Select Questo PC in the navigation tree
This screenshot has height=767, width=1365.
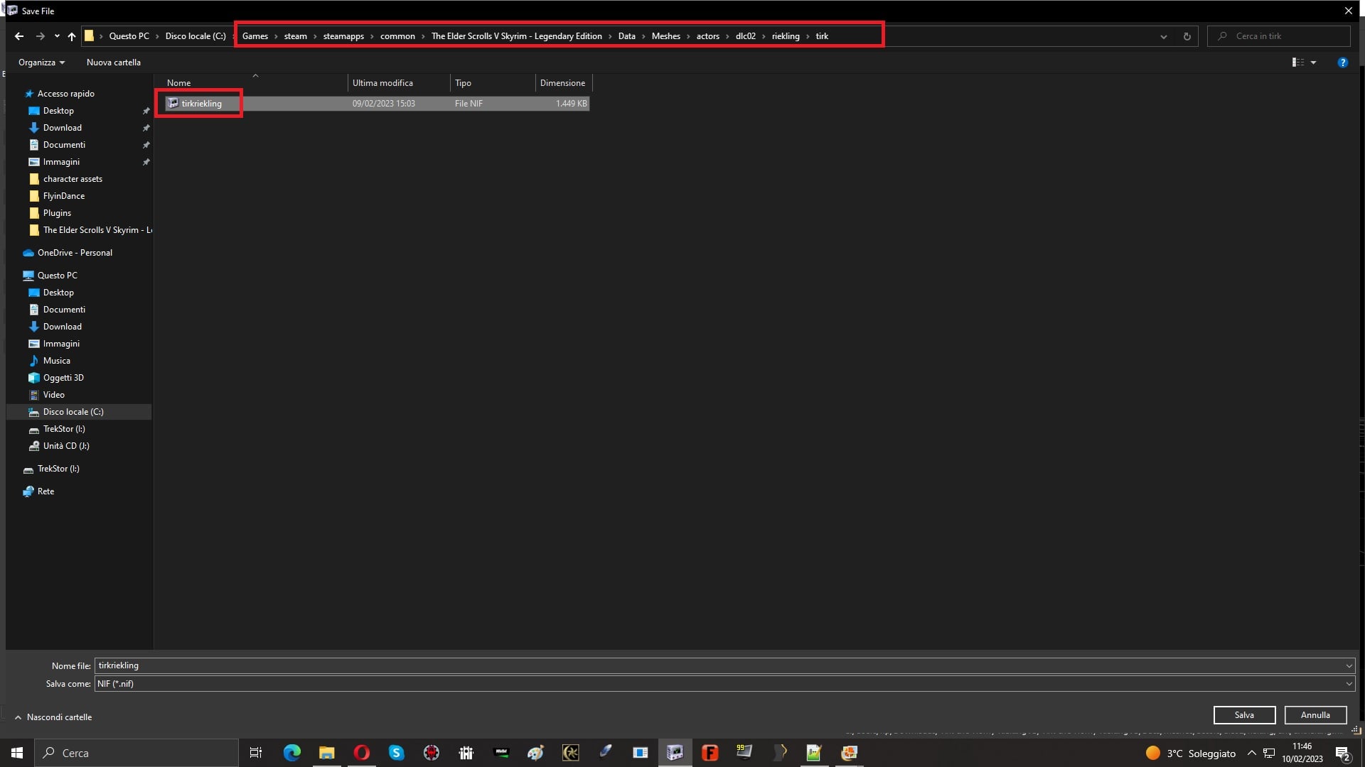coord(57,276)
